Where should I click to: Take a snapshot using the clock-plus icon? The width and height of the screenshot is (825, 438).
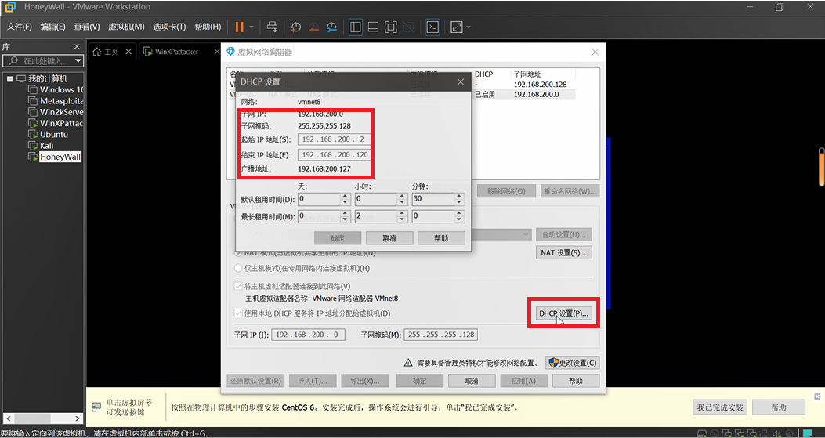[296, 27]
